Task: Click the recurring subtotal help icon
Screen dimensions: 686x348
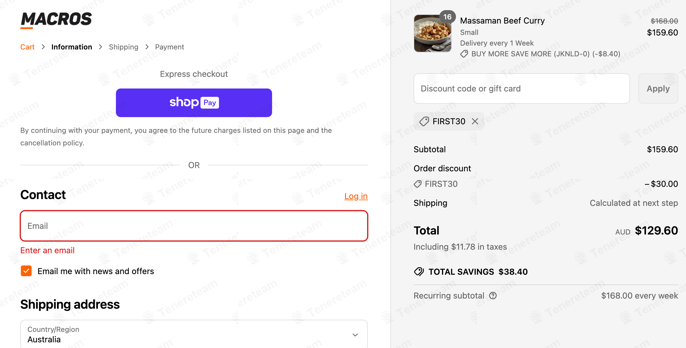Action: pyautogui.click(x=493, y=296)
